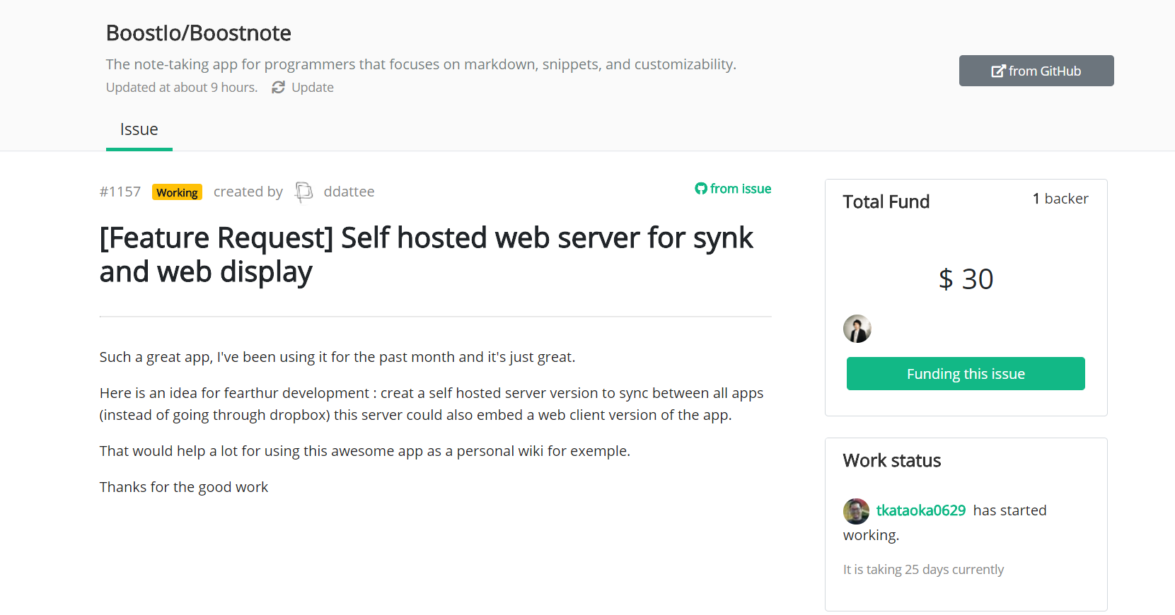The image size is (1175, 615).
Task: Click the repository description text
Action: 421,64
